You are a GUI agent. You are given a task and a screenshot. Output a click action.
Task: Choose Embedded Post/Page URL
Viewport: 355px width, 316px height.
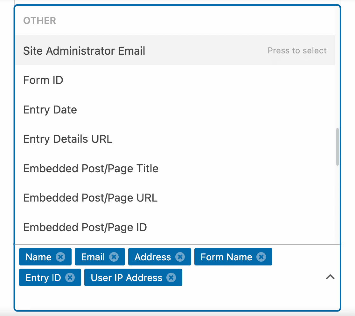(x=175, y=198)
